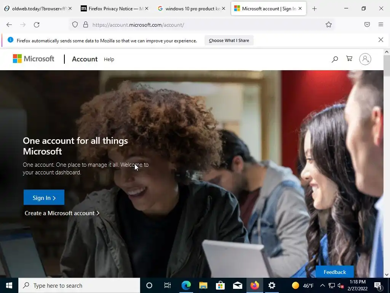Click the Firefox taskbar icon
The height and width of the screenshot is (293, 390).
pyautogui.click(x=255, y=285)
